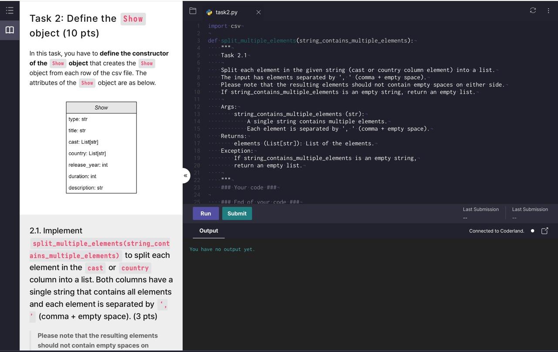
Task: Run the current code
Action: 205,213
